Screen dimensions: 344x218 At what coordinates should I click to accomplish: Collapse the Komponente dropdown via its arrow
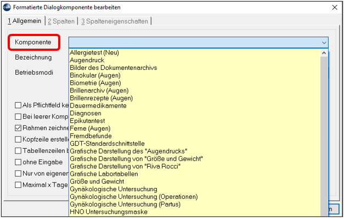point(324,43)
